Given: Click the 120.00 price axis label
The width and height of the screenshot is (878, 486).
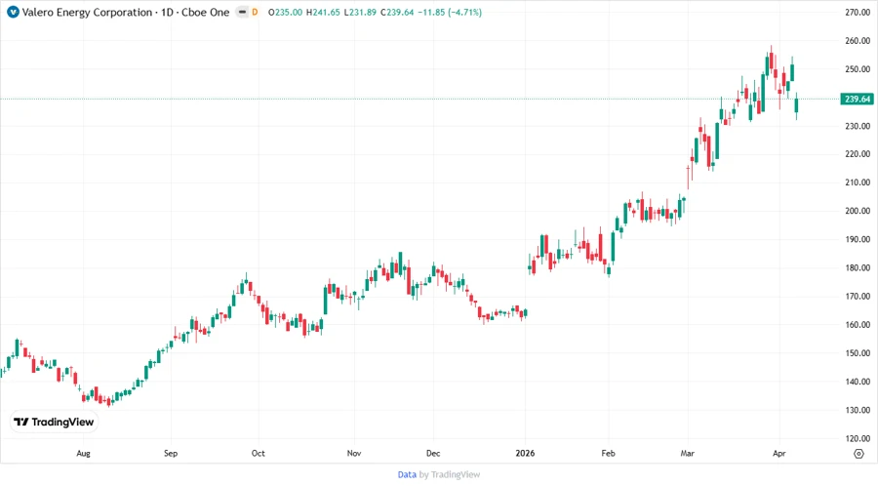Looking at the screenshot, I should click(x=858, y=438).
